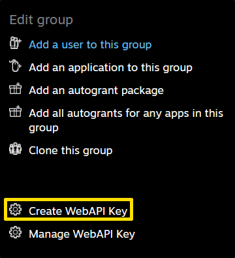Click the add-application mouse icon

16,66
